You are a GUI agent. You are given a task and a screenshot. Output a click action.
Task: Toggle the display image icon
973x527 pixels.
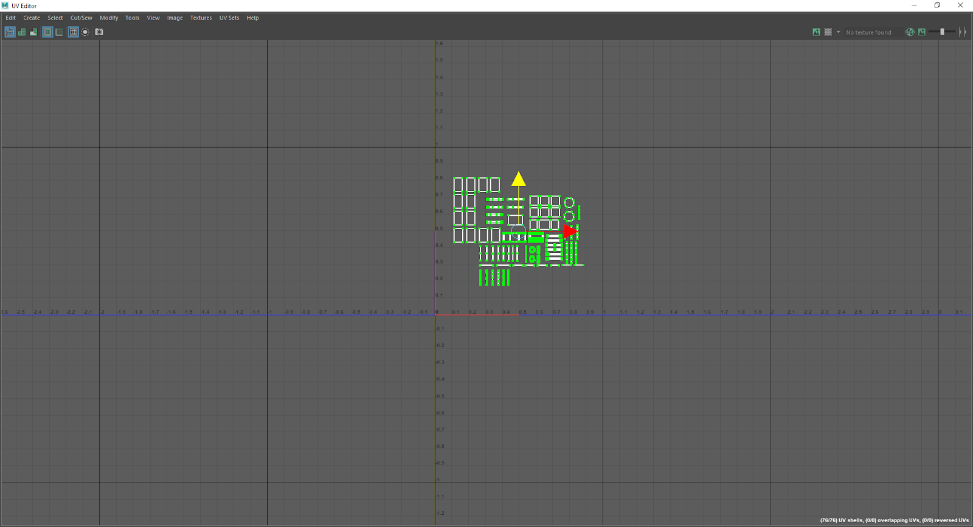816,32
